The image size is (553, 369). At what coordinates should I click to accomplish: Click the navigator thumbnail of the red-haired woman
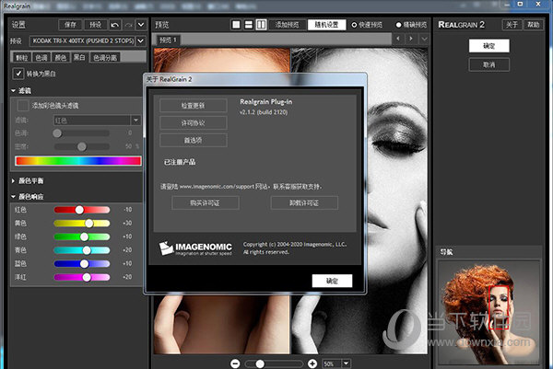pyautogui.click(x=488, y=313)
